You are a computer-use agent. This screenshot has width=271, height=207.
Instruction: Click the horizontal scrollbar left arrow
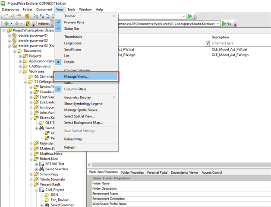coord(89,165)
